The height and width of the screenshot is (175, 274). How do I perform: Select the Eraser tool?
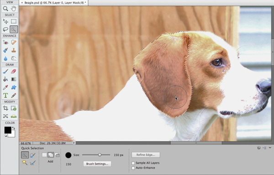coord(14,71)
